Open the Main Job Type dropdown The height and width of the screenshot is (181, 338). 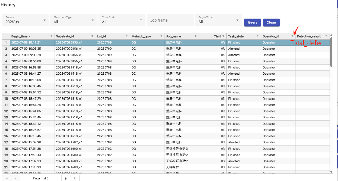pyautogui.click(x=74, y=20)
